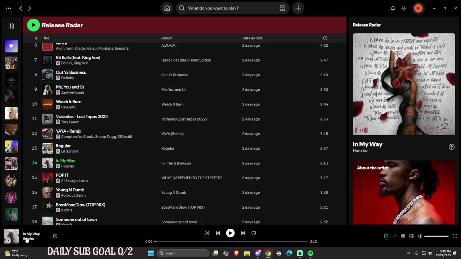Adjust the volume slider
This screenshot has width=461, height=259.
(437, 236)
